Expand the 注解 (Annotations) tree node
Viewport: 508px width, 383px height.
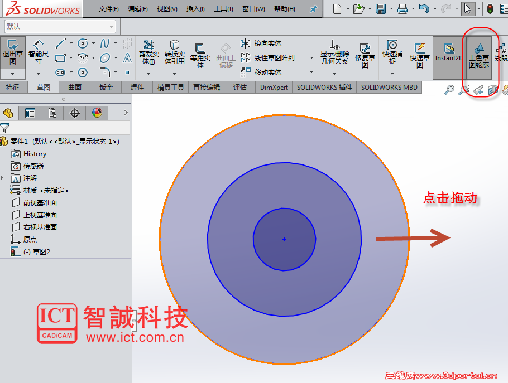pos(2,178)
